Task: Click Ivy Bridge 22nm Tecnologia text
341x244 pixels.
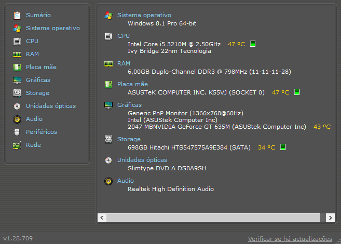Action: [x=169, y=51]
